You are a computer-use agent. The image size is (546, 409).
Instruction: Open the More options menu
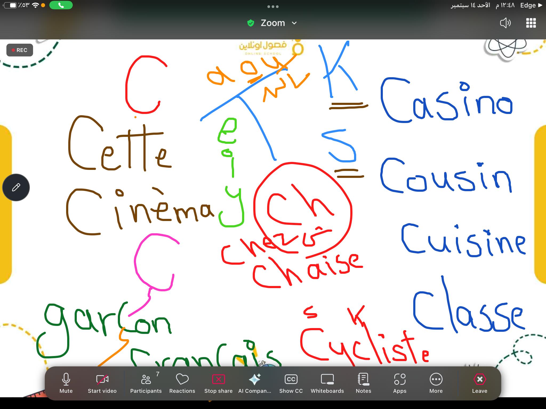tap(436, 383)
